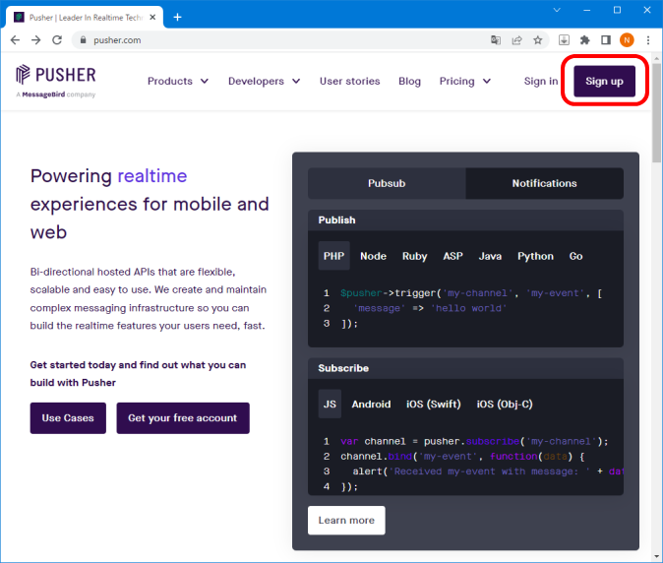Viewport: 663px width, 563px height.
Task: Select the JS subscribe example
Action: point(330,404)
